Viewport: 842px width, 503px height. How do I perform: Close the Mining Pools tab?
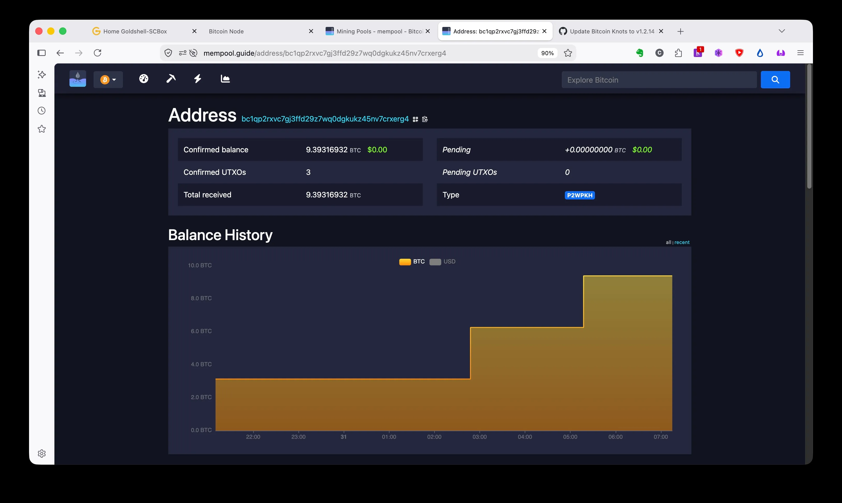click(428, 31)
